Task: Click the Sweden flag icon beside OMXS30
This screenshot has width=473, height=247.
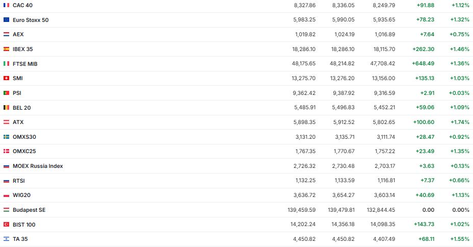Action: point(6,137)
